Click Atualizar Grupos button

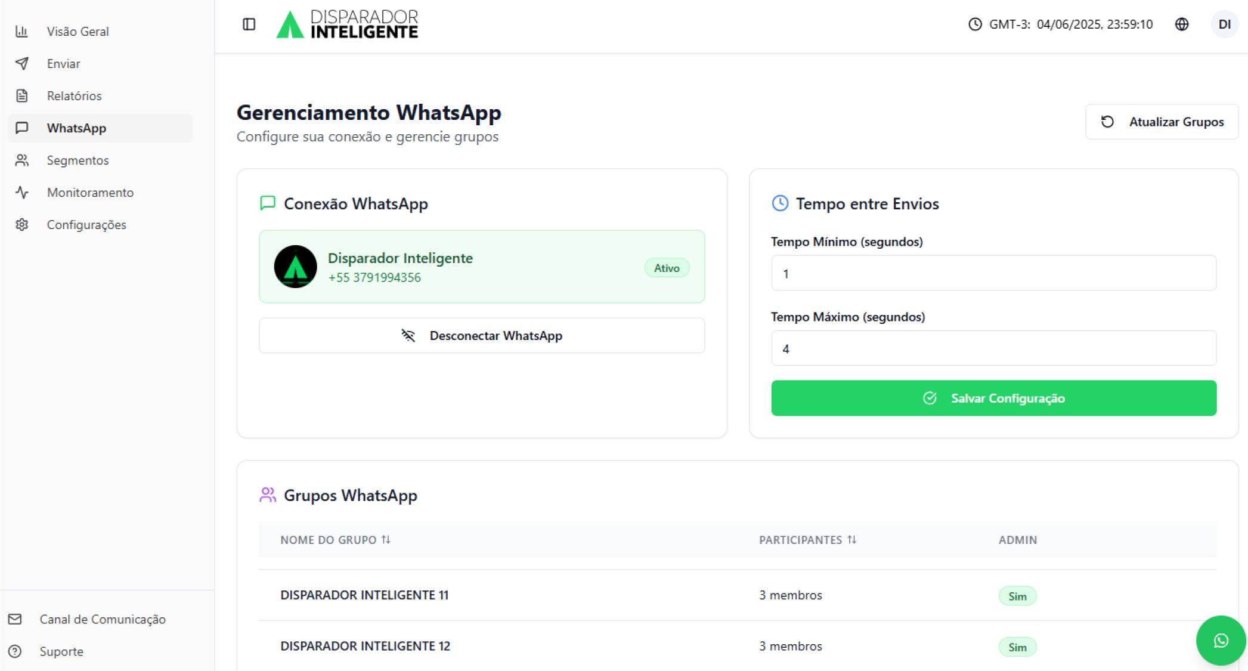[x=1162, y=122]
